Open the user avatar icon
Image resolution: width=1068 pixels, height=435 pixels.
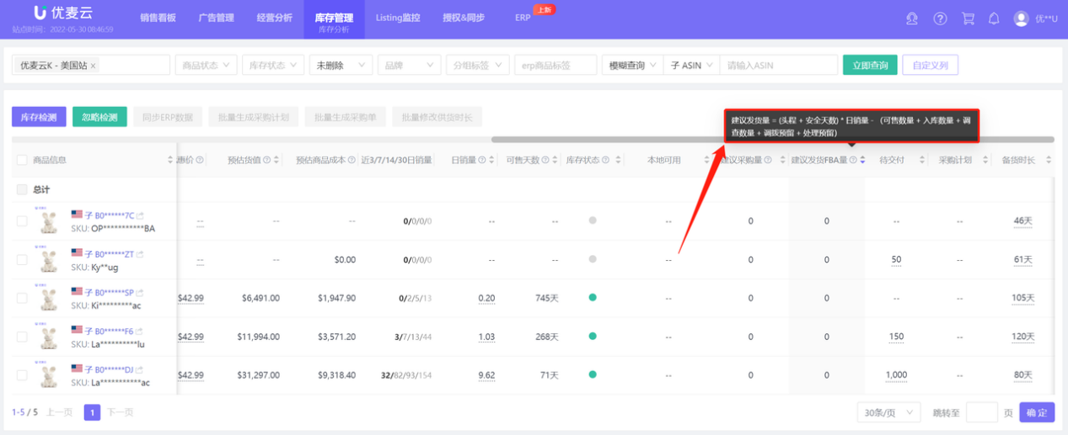pos(1022,19)
